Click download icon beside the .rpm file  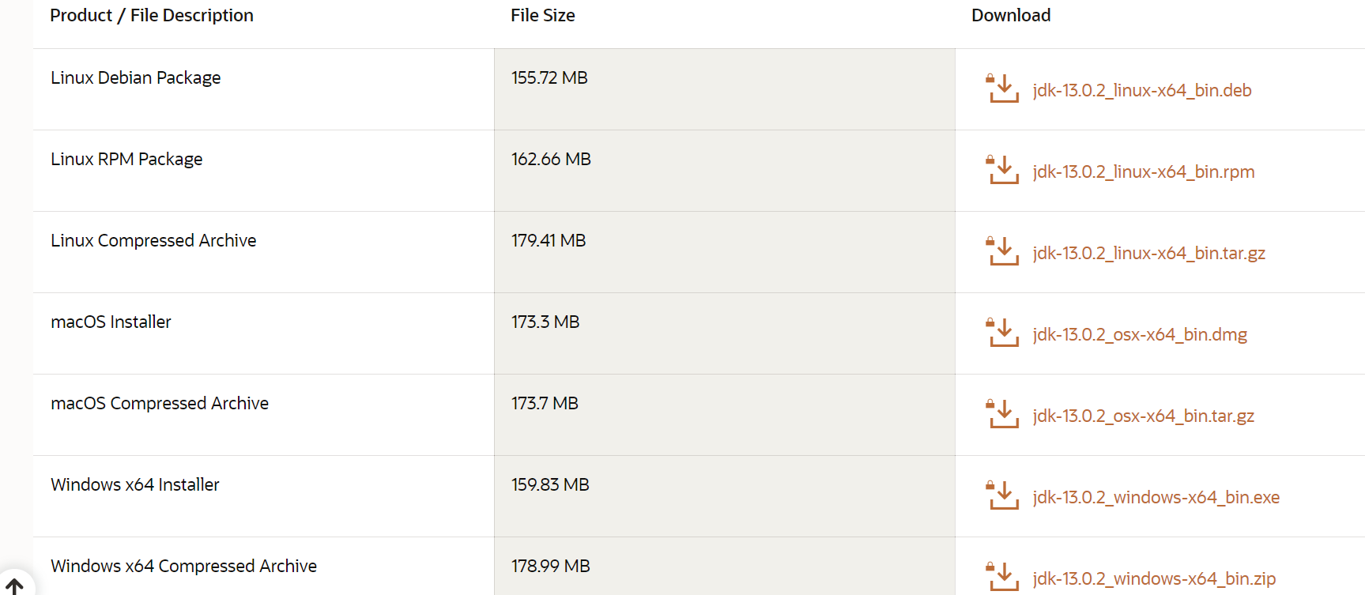point(1003,171)
